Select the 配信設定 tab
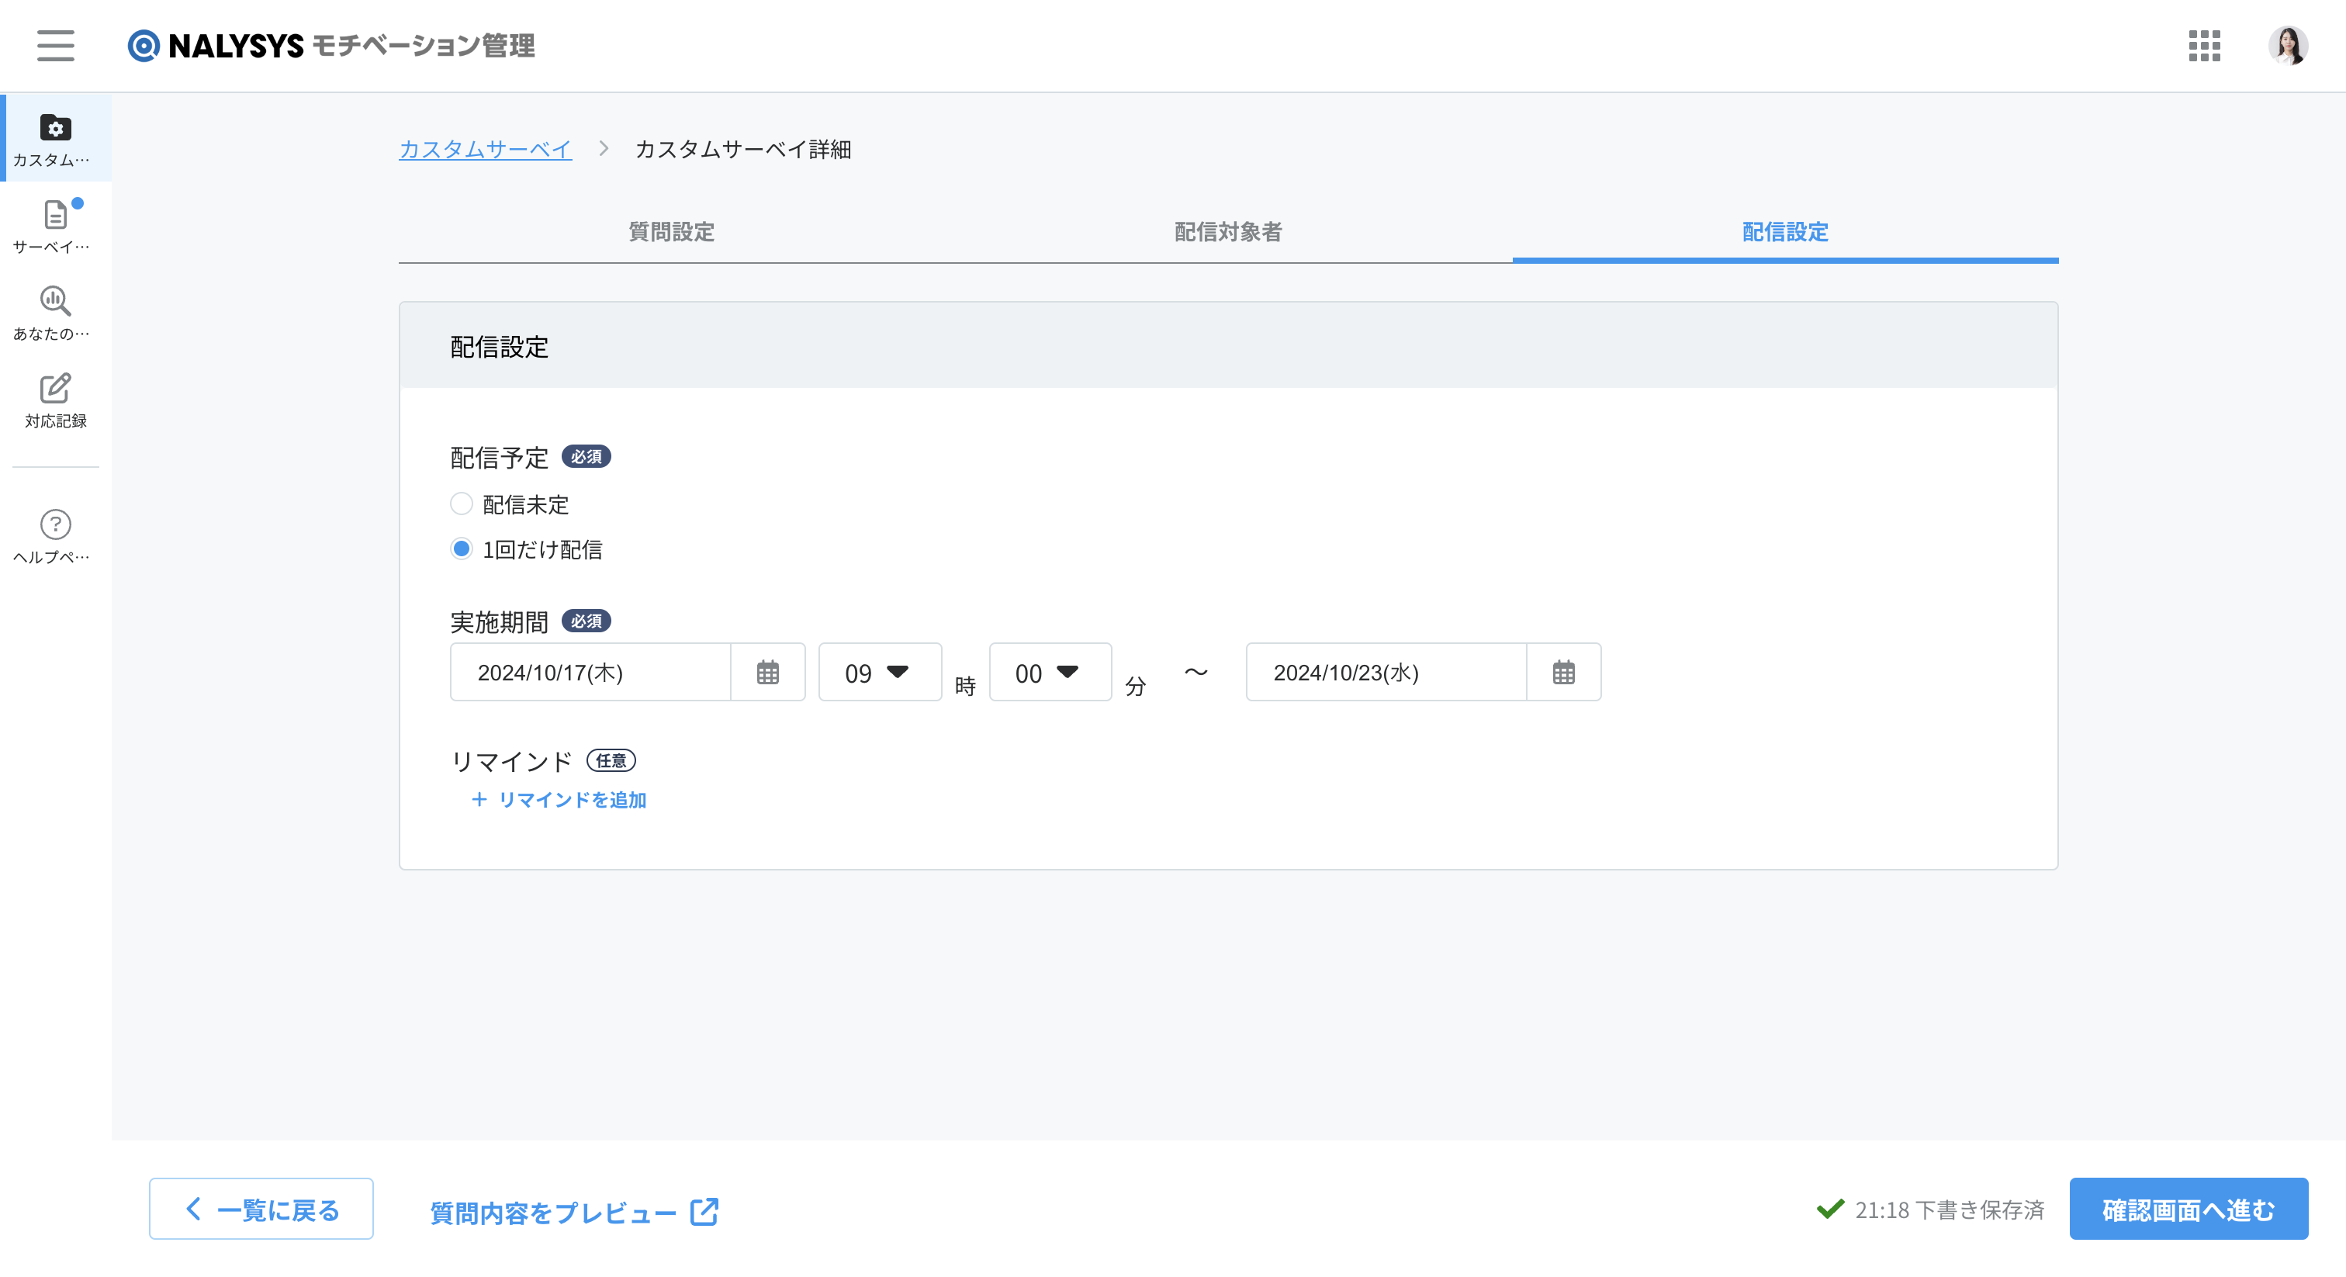 (1785, 232)
